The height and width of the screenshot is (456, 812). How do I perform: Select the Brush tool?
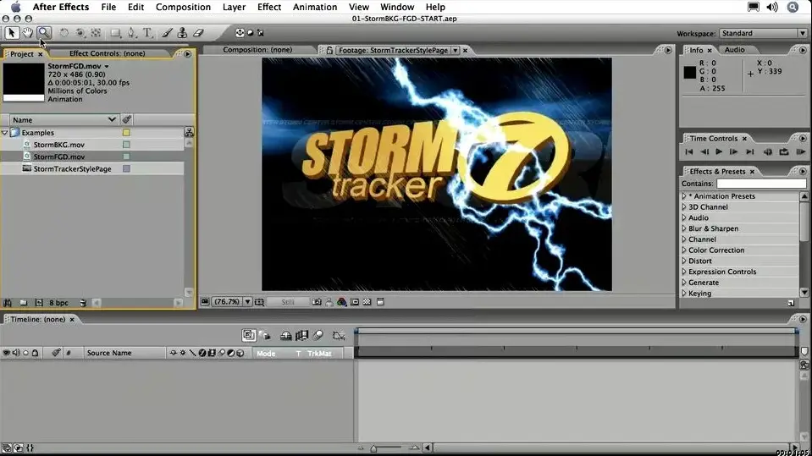(167, 33)
